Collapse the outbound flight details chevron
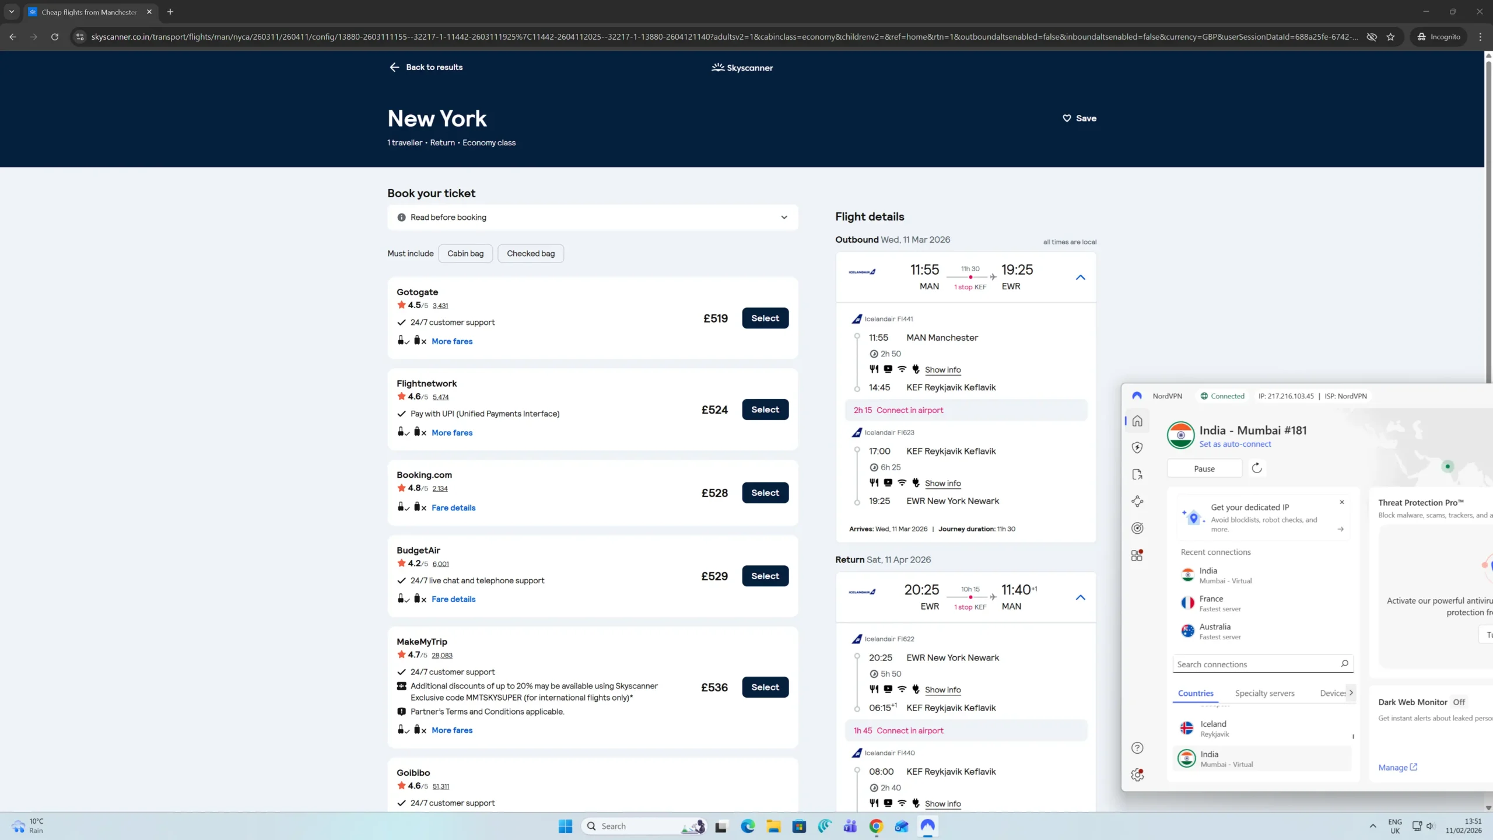The width and height of the screenshot is (1493, 840). point(1080,278)
